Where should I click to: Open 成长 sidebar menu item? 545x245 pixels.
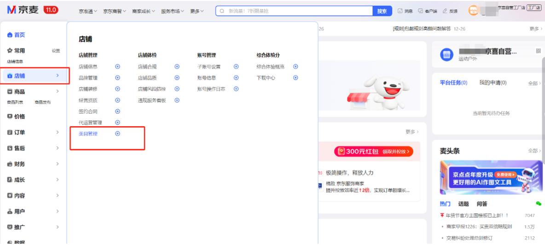(16, 180)
